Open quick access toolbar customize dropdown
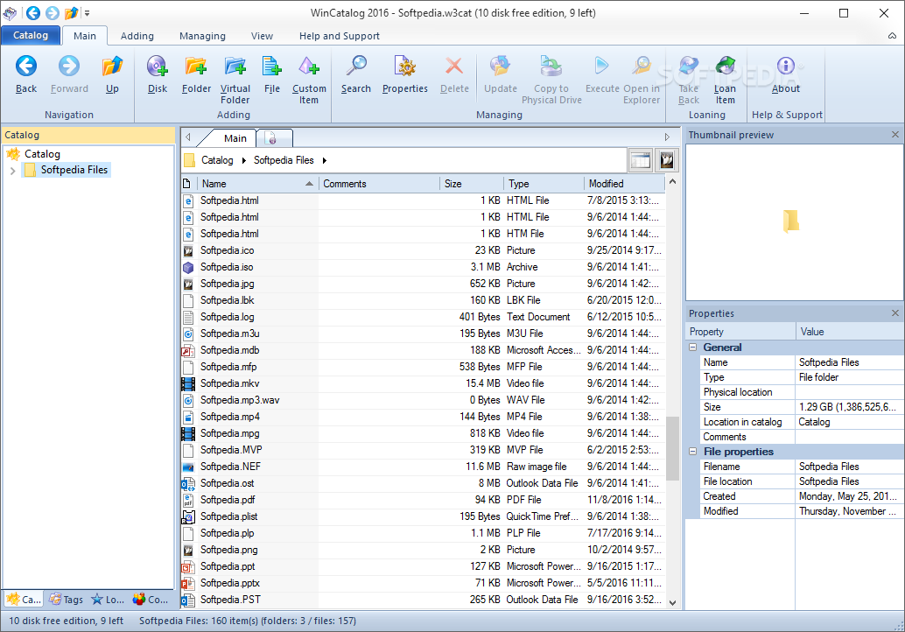Viewport: 905px width, 632px height. click(88, 13)
